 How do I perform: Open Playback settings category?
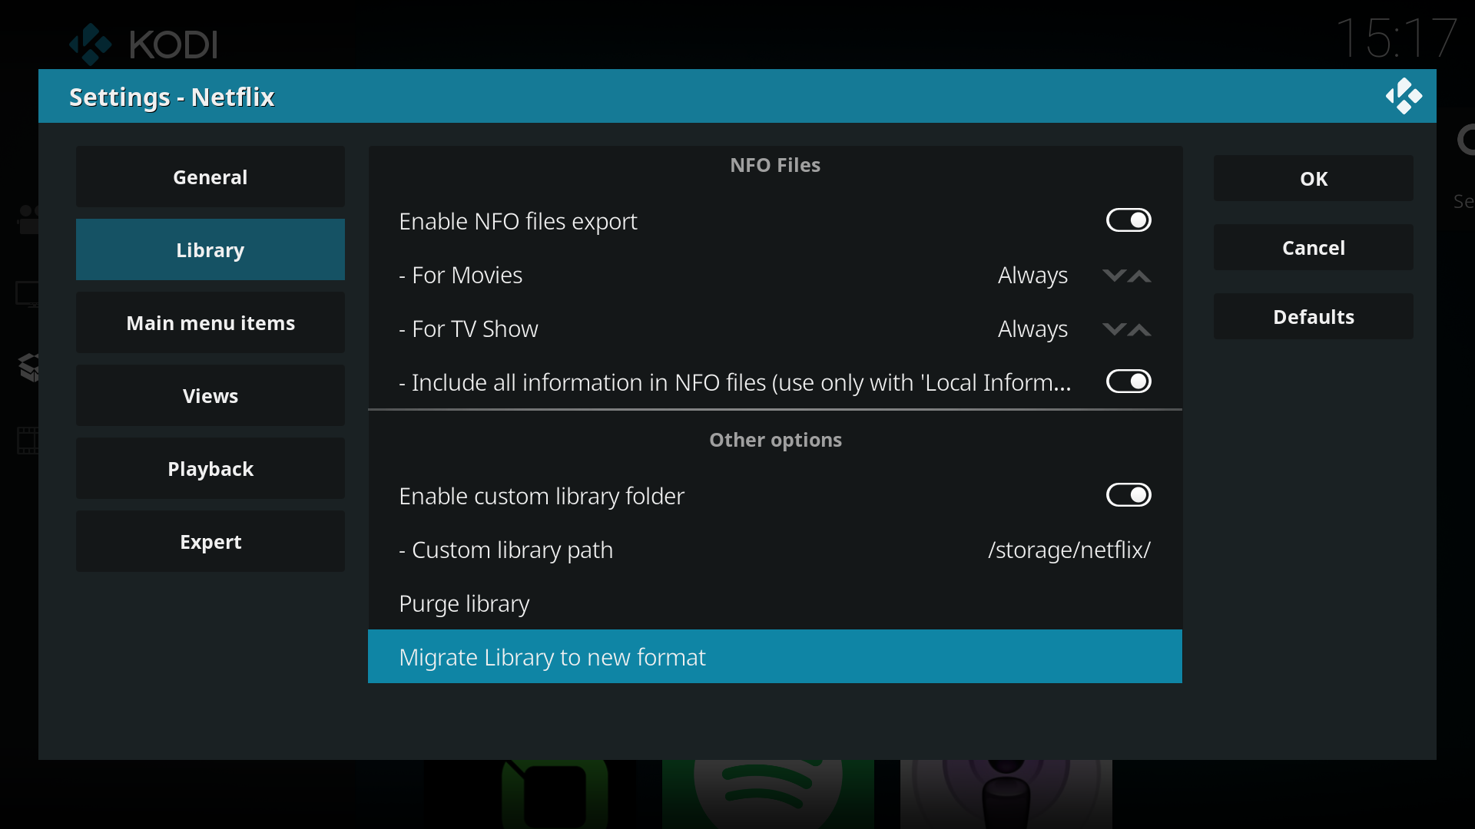(210, 468)
